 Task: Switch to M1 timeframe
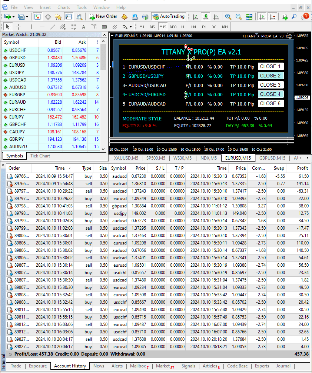142,27
